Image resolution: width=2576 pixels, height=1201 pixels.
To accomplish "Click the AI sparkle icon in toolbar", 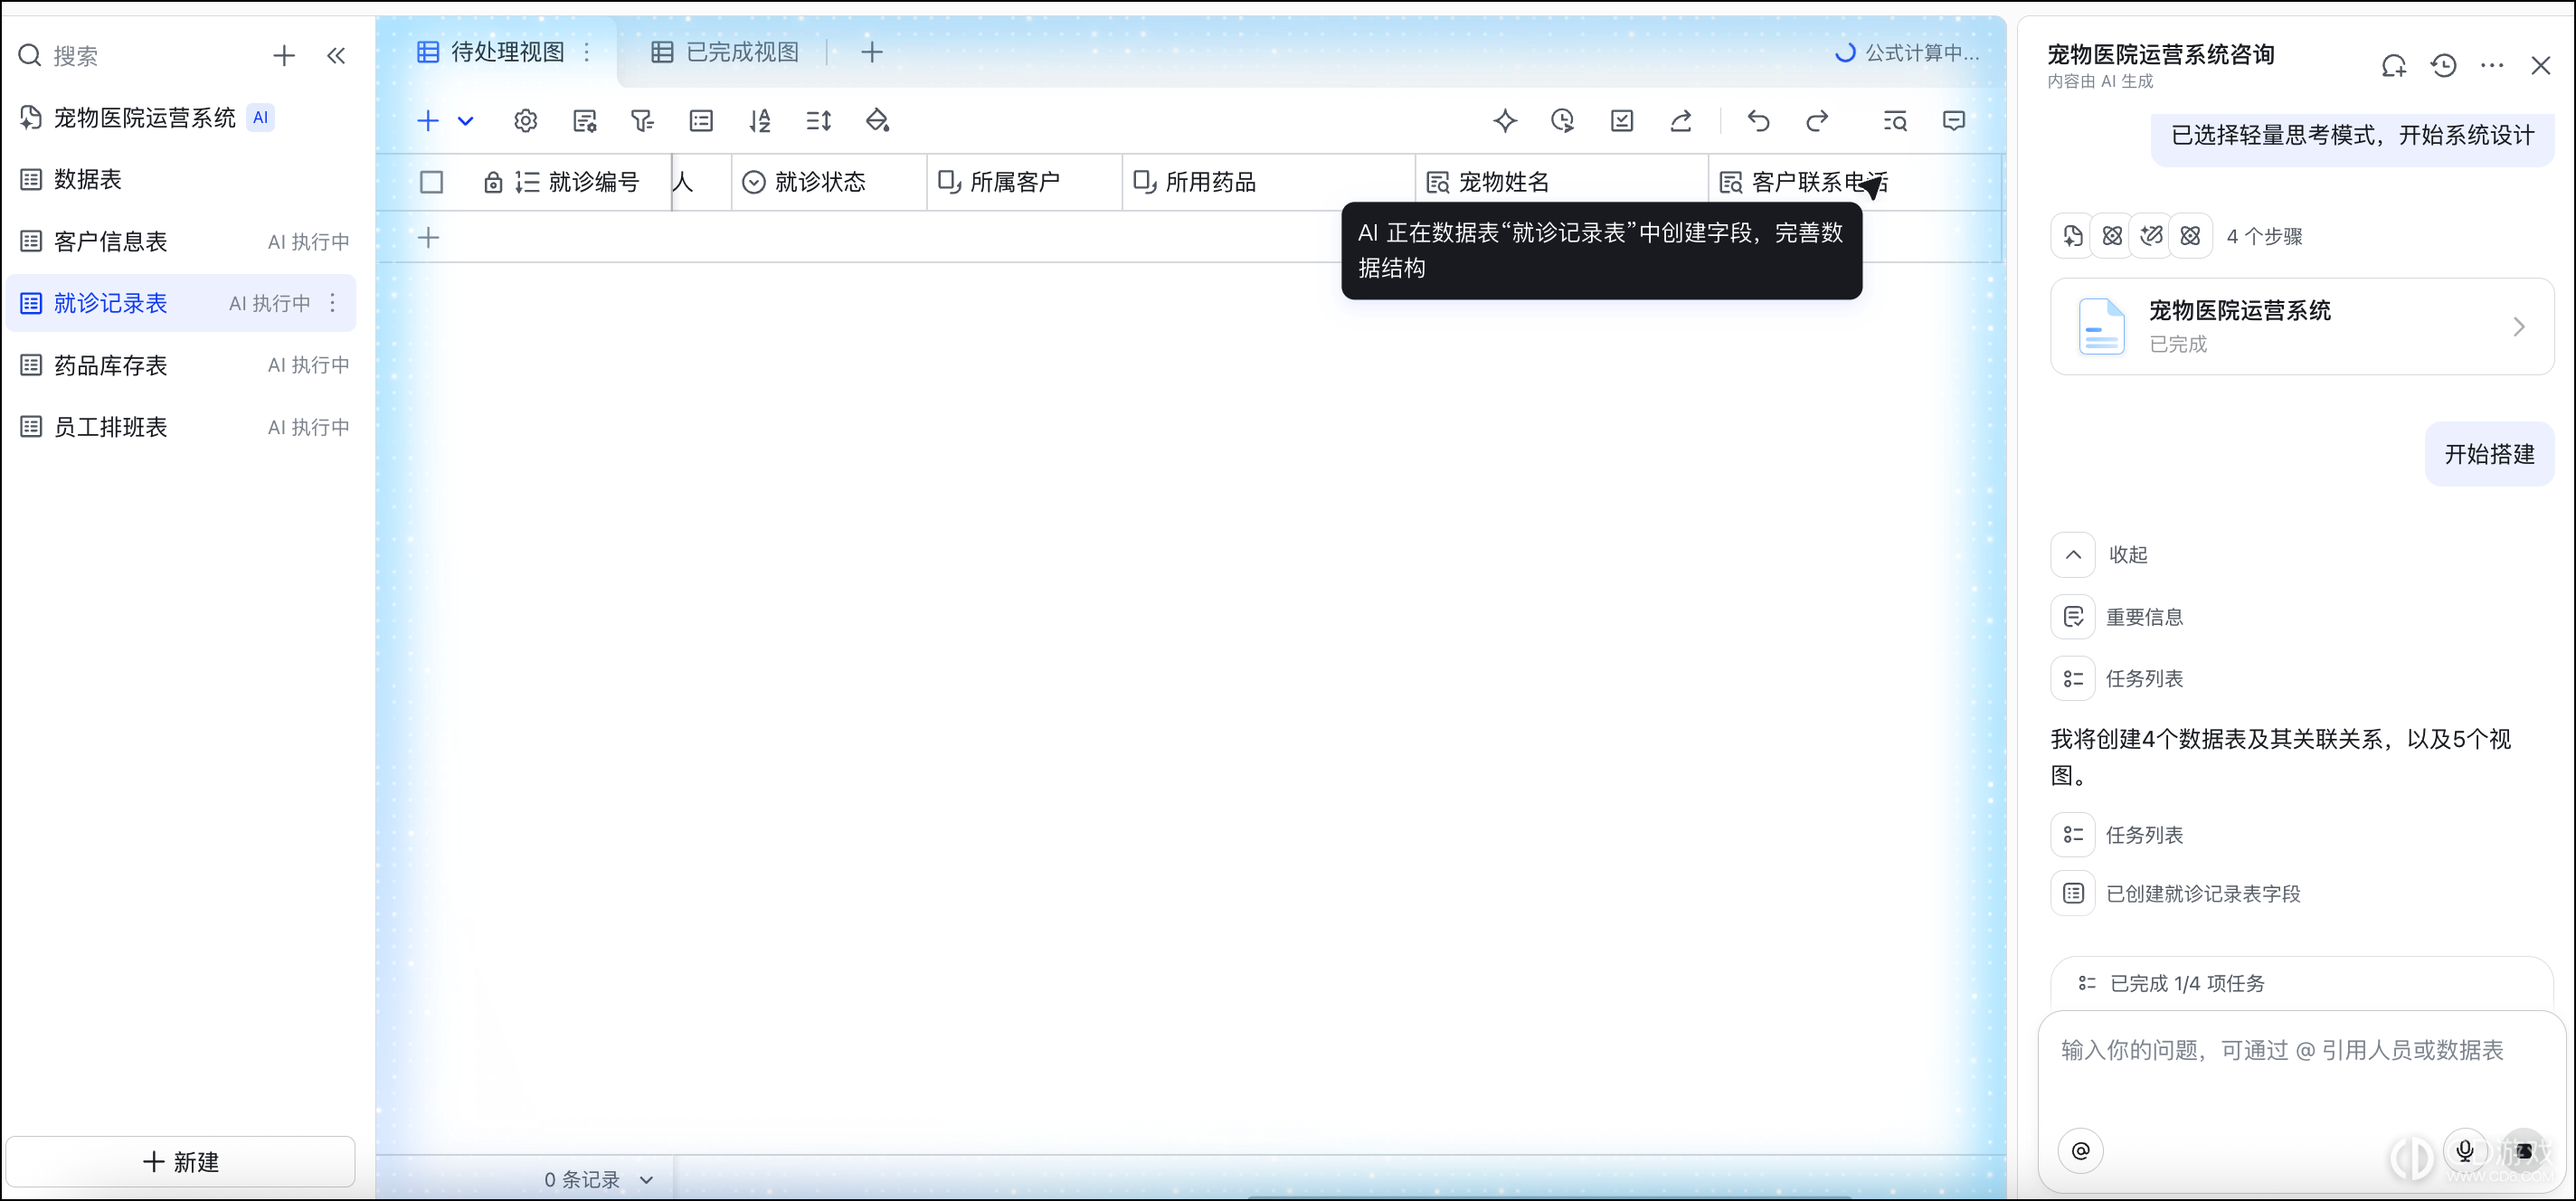I will point(1505,121).
